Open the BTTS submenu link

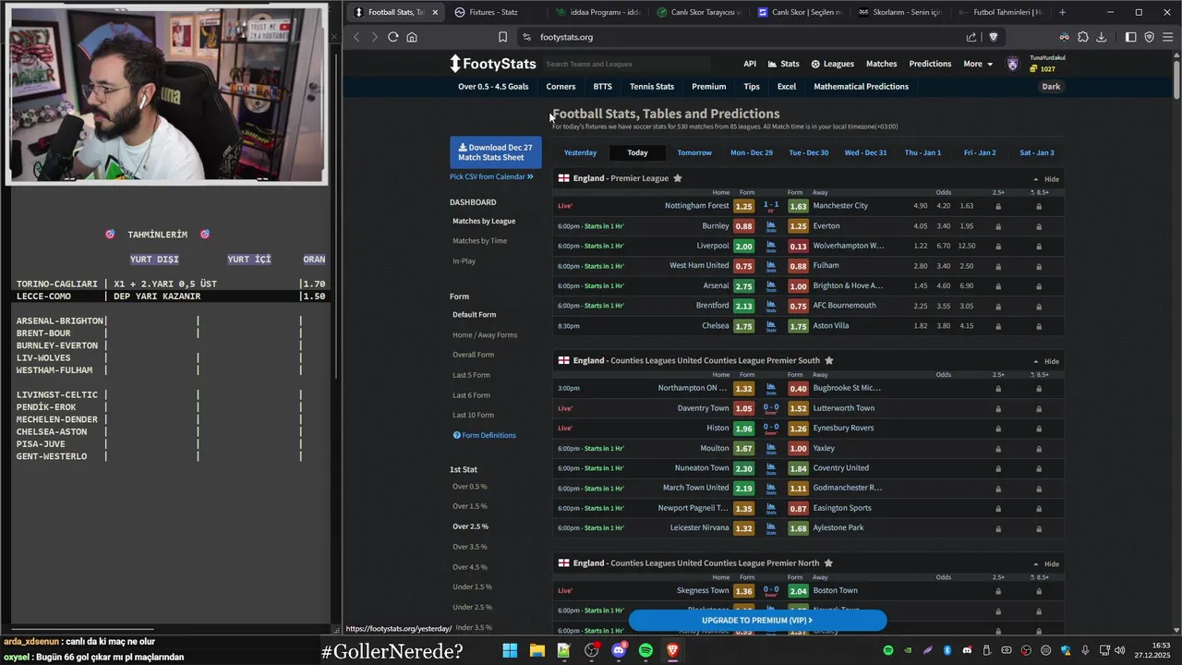pyautogui.click(x=603, y=87)
